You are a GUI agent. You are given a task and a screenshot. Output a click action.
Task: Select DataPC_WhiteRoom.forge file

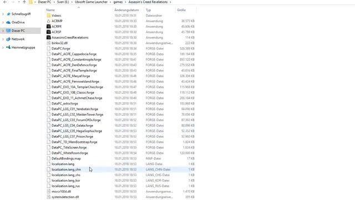click(x=69, y=153)
